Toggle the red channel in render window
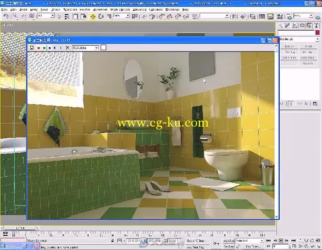322x250 pixels. pyautogui.click(x=38, y=48)
